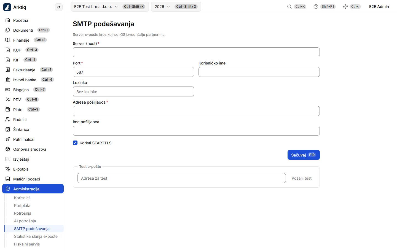Open the E2E Test firma d.o.o. company dropdown
Viewport: 397px width, 251px height.
pos(110,7)
